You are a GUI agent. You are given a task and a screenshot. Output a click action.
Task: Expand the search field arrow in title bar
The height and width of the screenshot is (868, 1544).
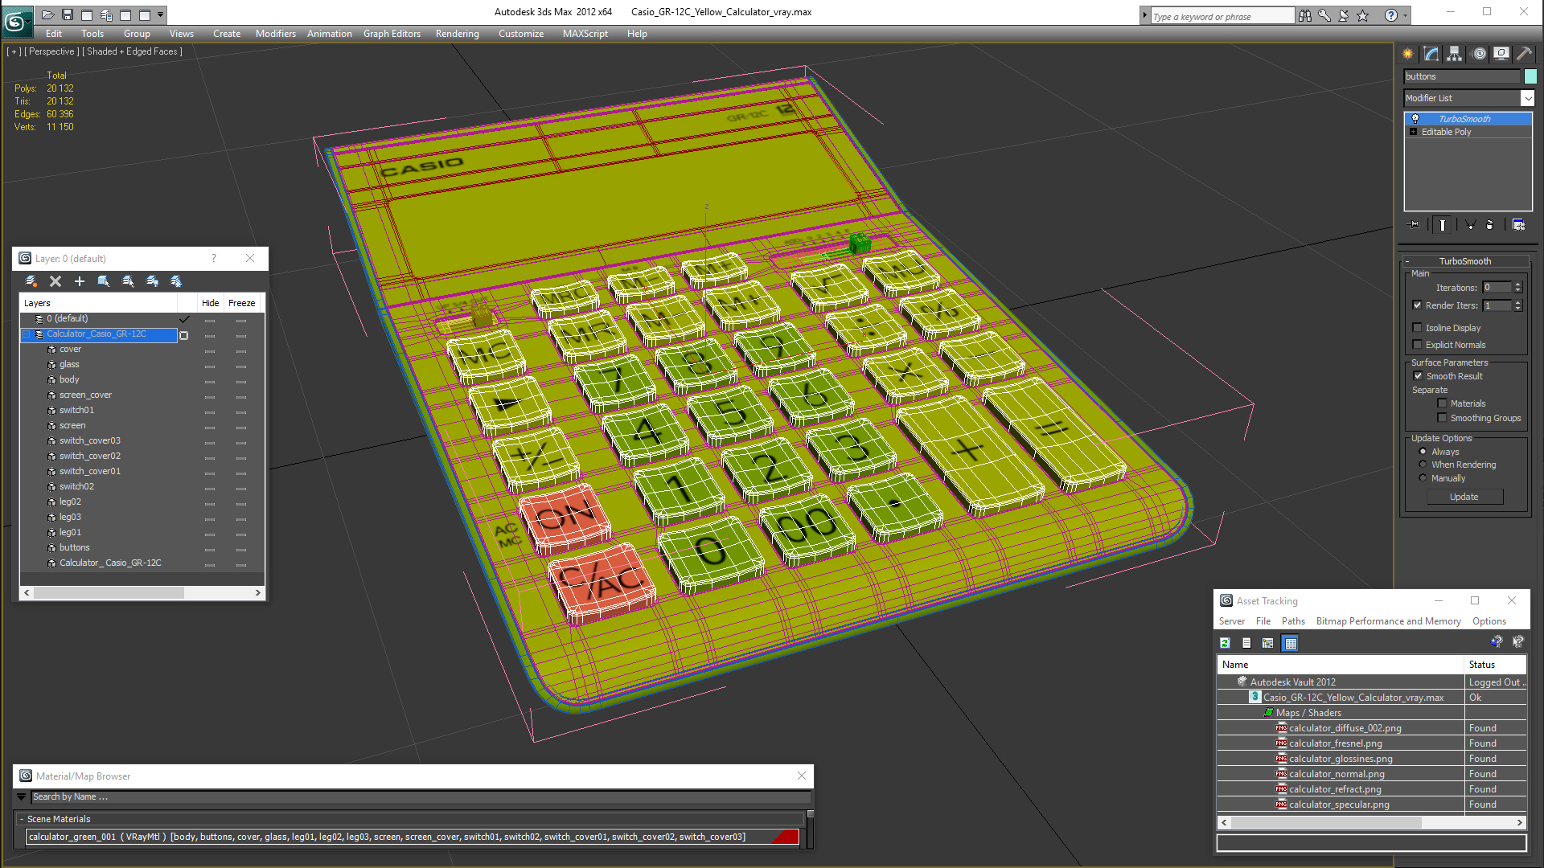[x=1144, y=15]
